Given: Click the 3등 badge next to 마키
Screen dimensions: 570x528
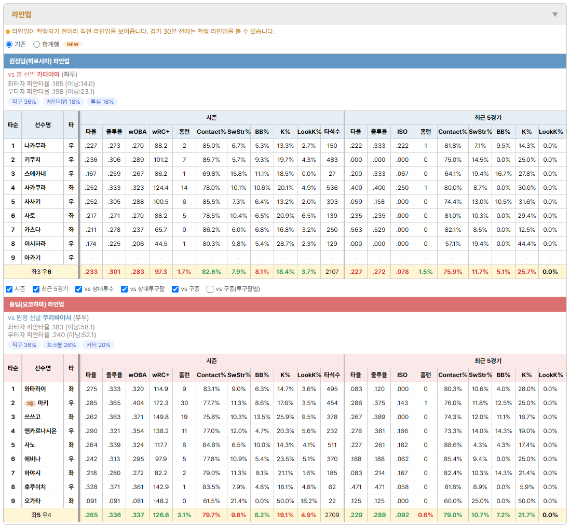Looking at the screenshot, I should 30,404.
